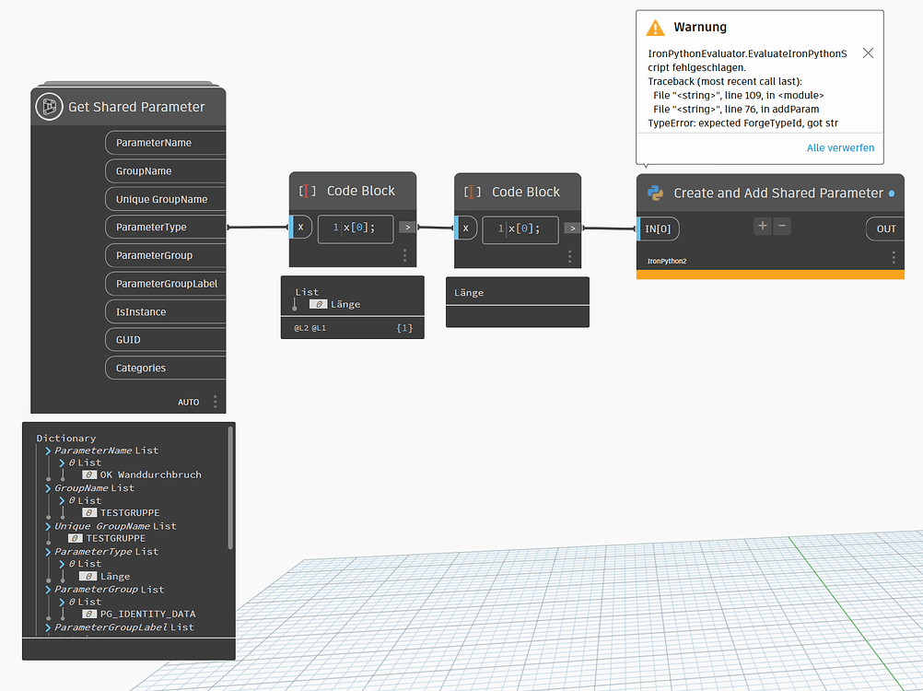Viewport: 923px width, 691px height.
Task: Dismiss the warning with the X
Action: pyautogui.click(x=867, y=53)
